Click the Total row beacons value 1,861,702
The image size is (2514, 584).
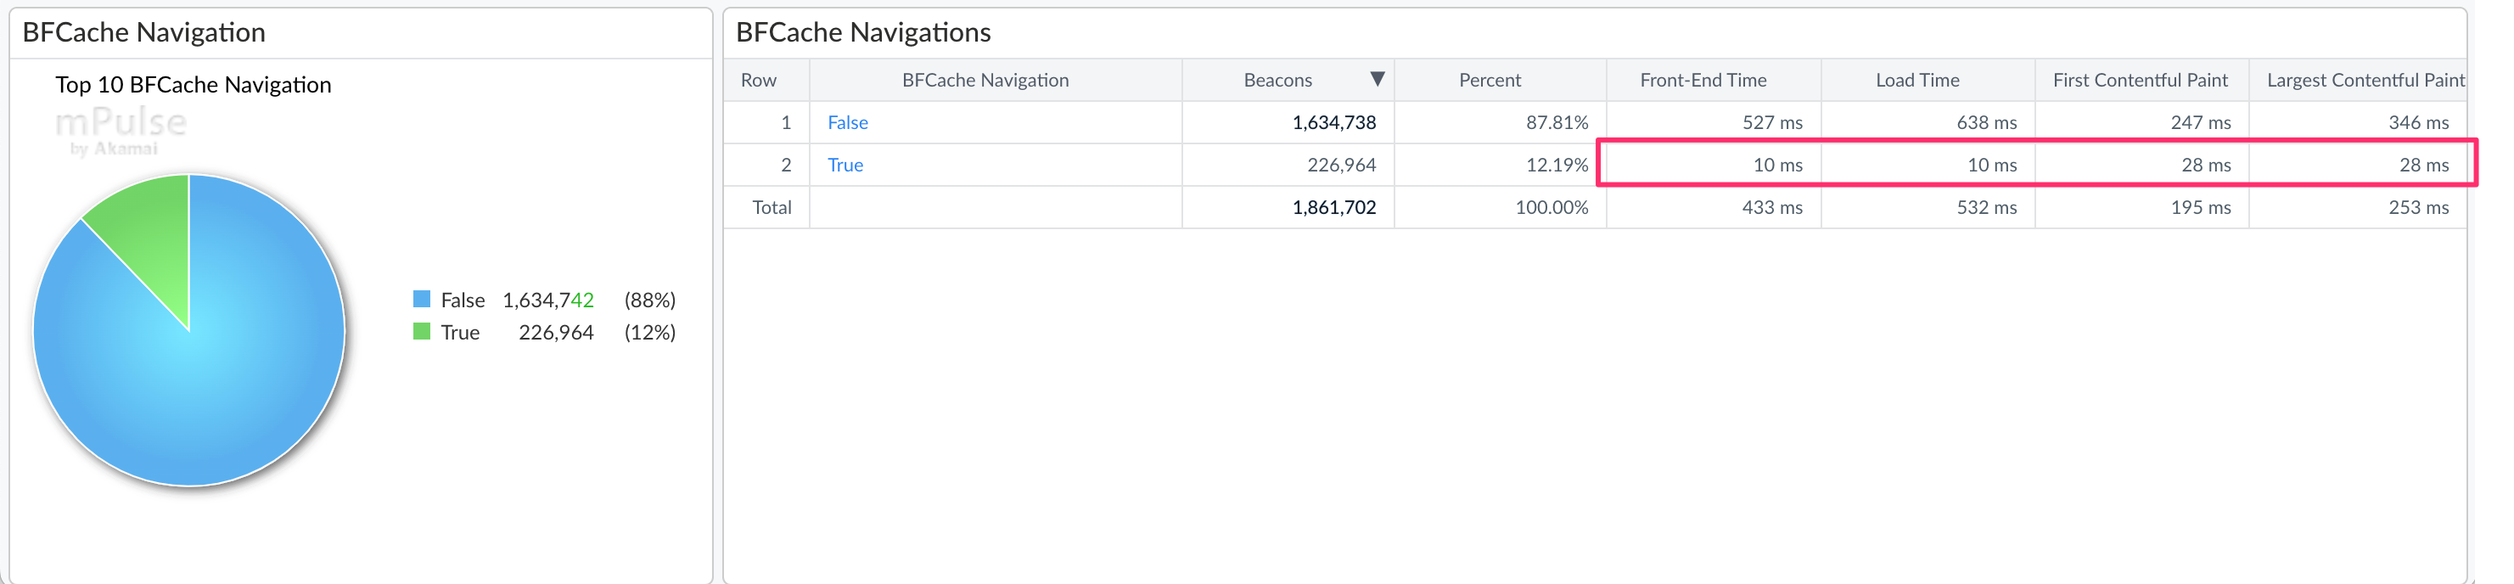coord(1333,207)
